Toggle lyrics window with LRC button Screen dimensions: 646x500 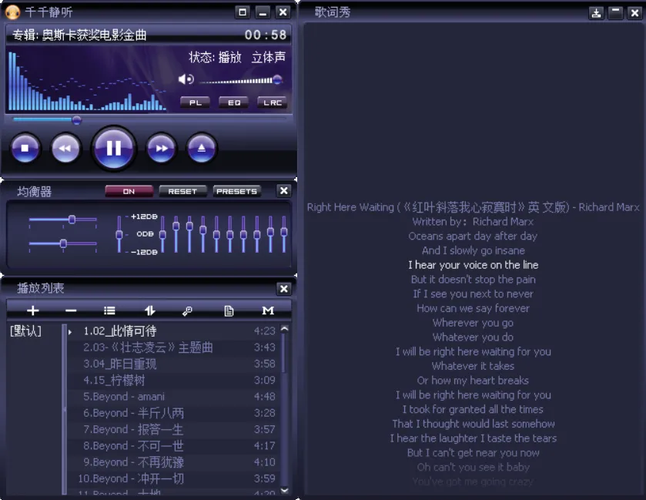click(x=273, y=102)
